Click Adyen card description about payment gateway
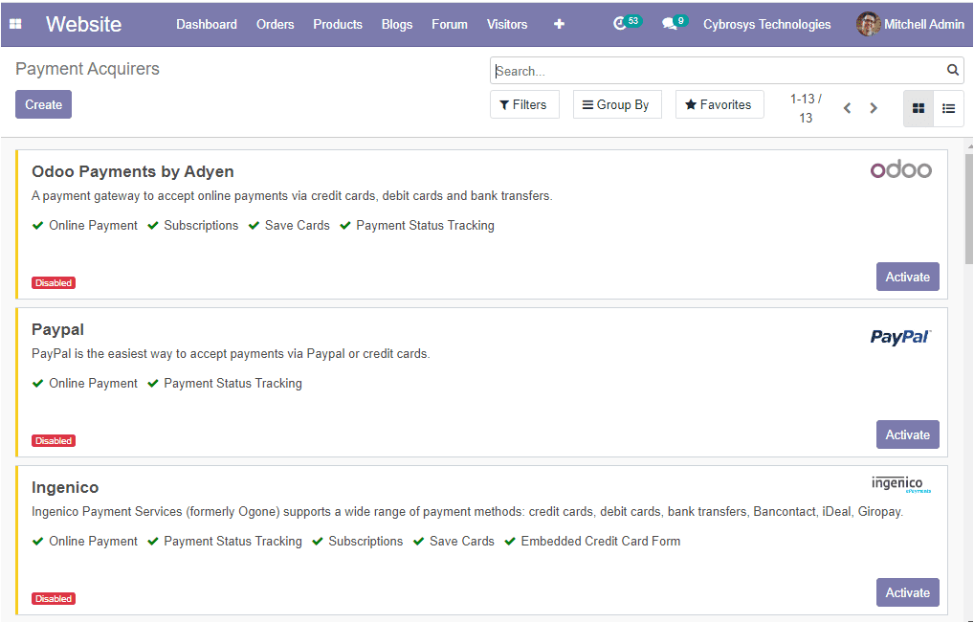This screenshot has width=974, height=623. click(x=292, y=195)
